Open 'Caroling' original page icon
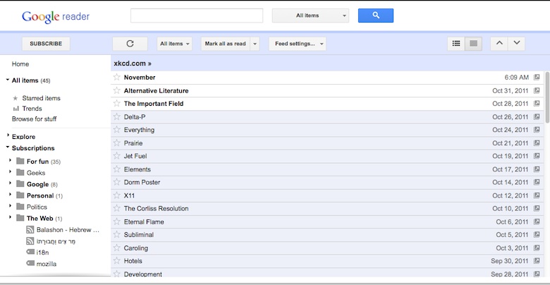The width and height of the screenshot is (550, 285). point(537,248)
